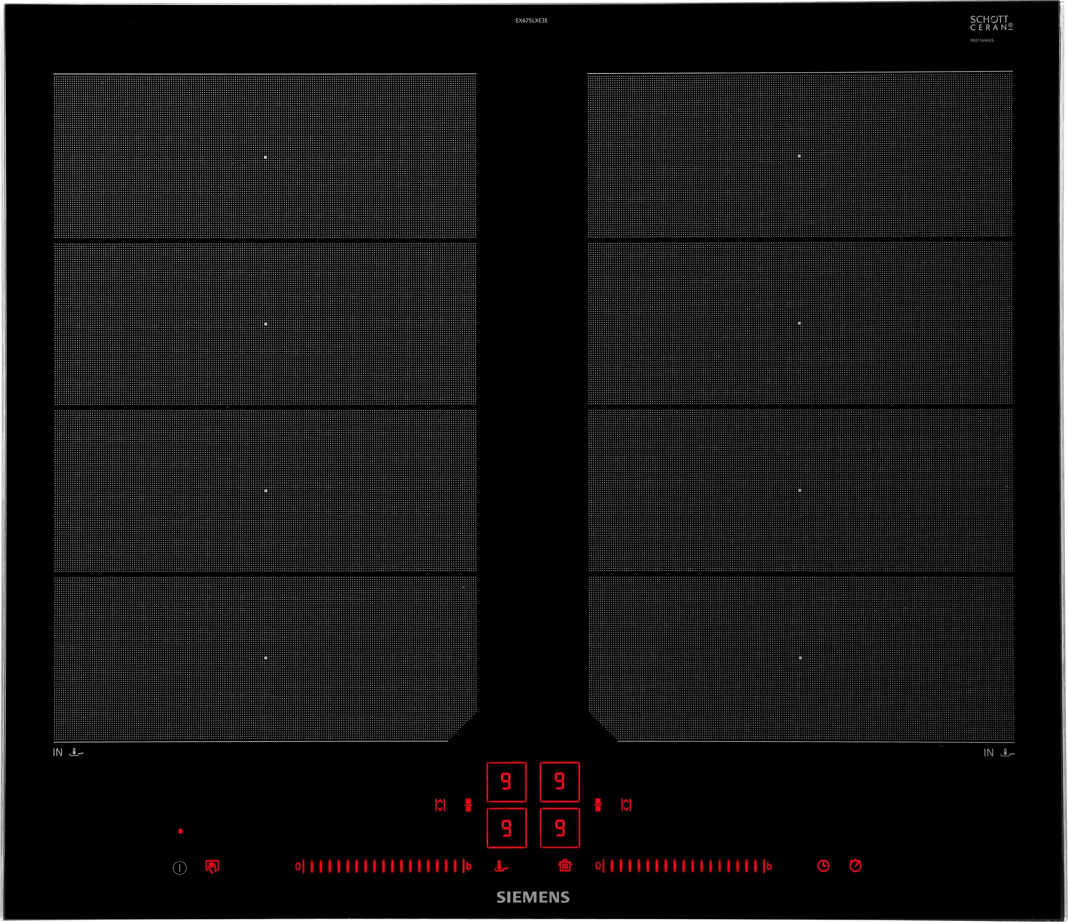The height and width of the screenshot is (922, 1068).
Task: Activate the frying sensor pan icon
Action: (x=501, y=866)
